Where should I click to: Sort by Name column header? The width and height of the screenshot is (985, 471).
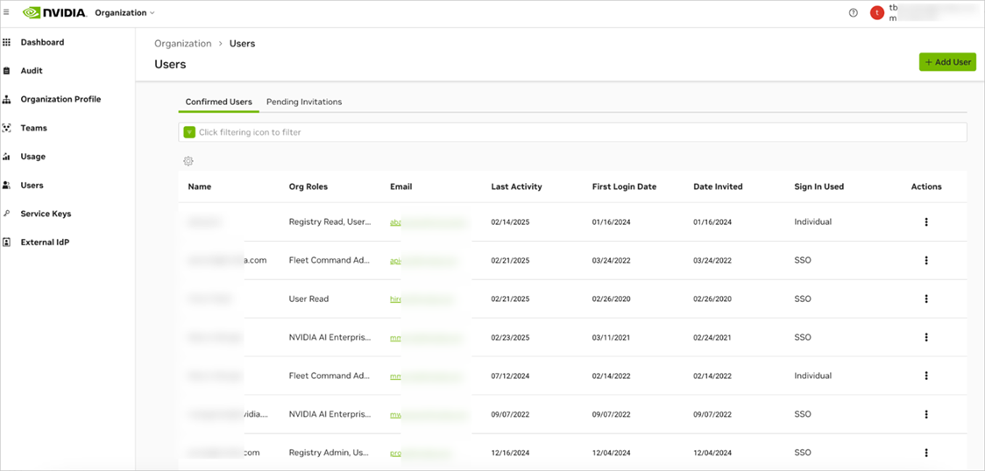(200, 186)
